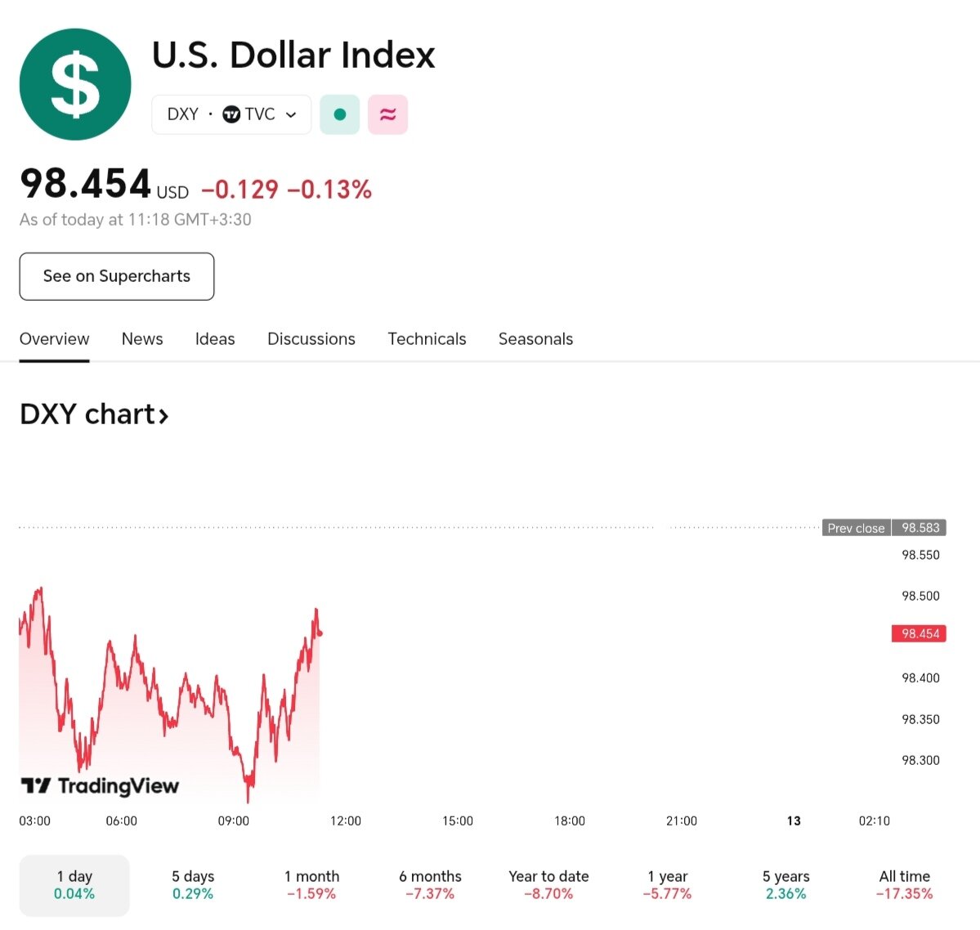980x930 pixels.
Task: Click the green dollar sign logo
Action: click(x=75, y=84)
